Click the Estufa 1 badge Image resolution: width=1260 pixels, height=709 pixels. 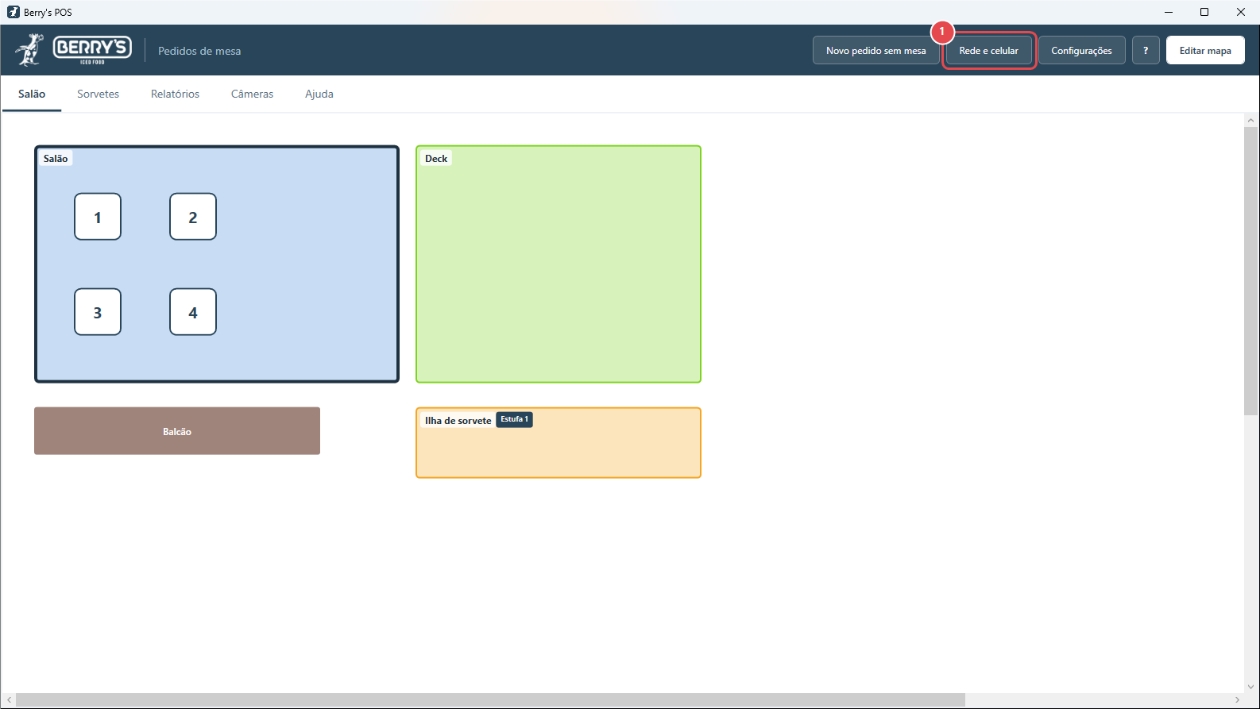coord(514,419)
